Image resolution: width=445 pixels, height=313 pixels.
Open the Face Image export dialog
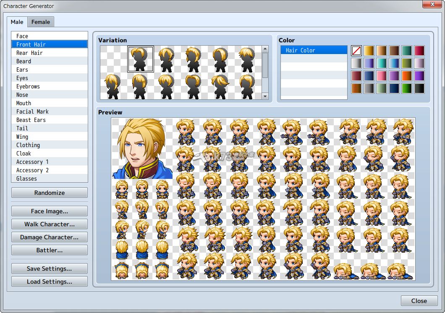pos(50,211)
